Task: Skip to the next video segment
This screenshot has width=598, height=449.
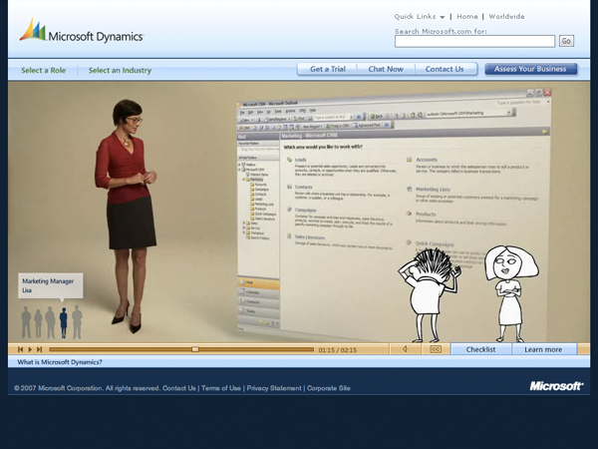Action: (x=39, y=349)
